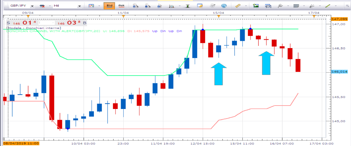Click the greyed-out eye icon
The height and width of the screenshot is (146, 351).
tap(212, 6)
